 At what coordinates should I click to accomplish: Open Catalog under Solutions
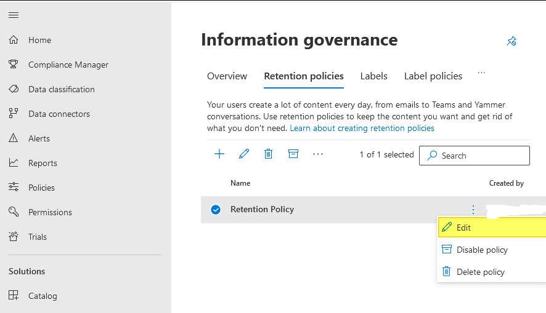43,296
